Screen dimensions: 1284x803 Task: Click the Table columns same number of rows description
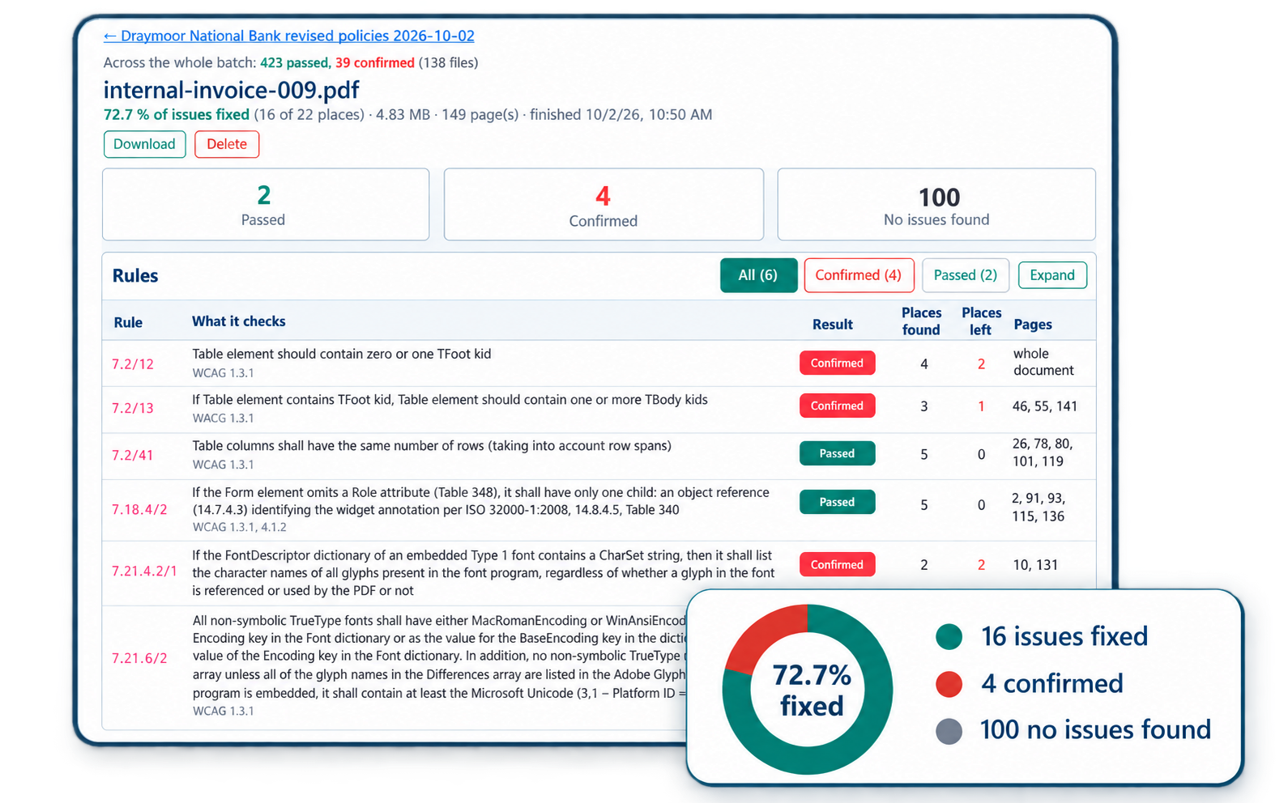[432, 446]
